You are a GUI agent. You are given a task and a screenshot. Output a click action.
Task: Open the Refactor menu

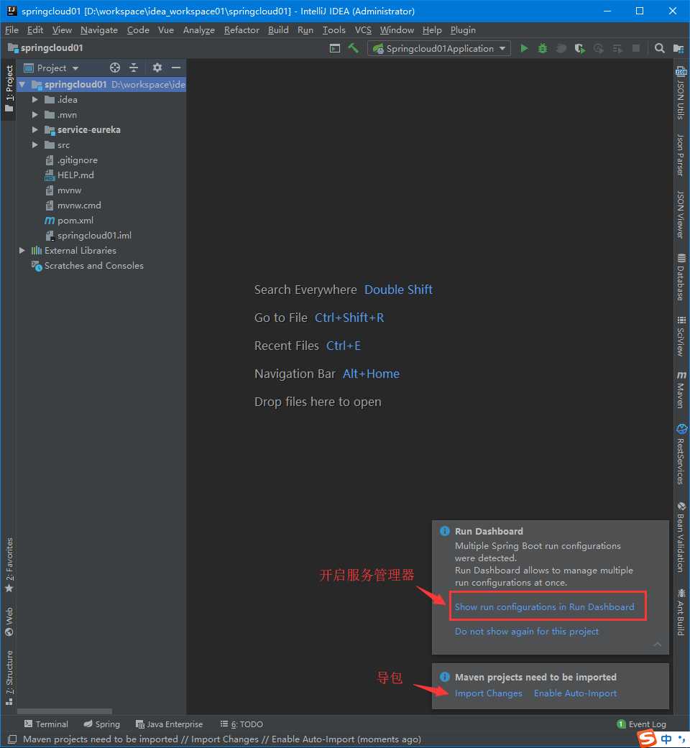click(x=241, y=30)
